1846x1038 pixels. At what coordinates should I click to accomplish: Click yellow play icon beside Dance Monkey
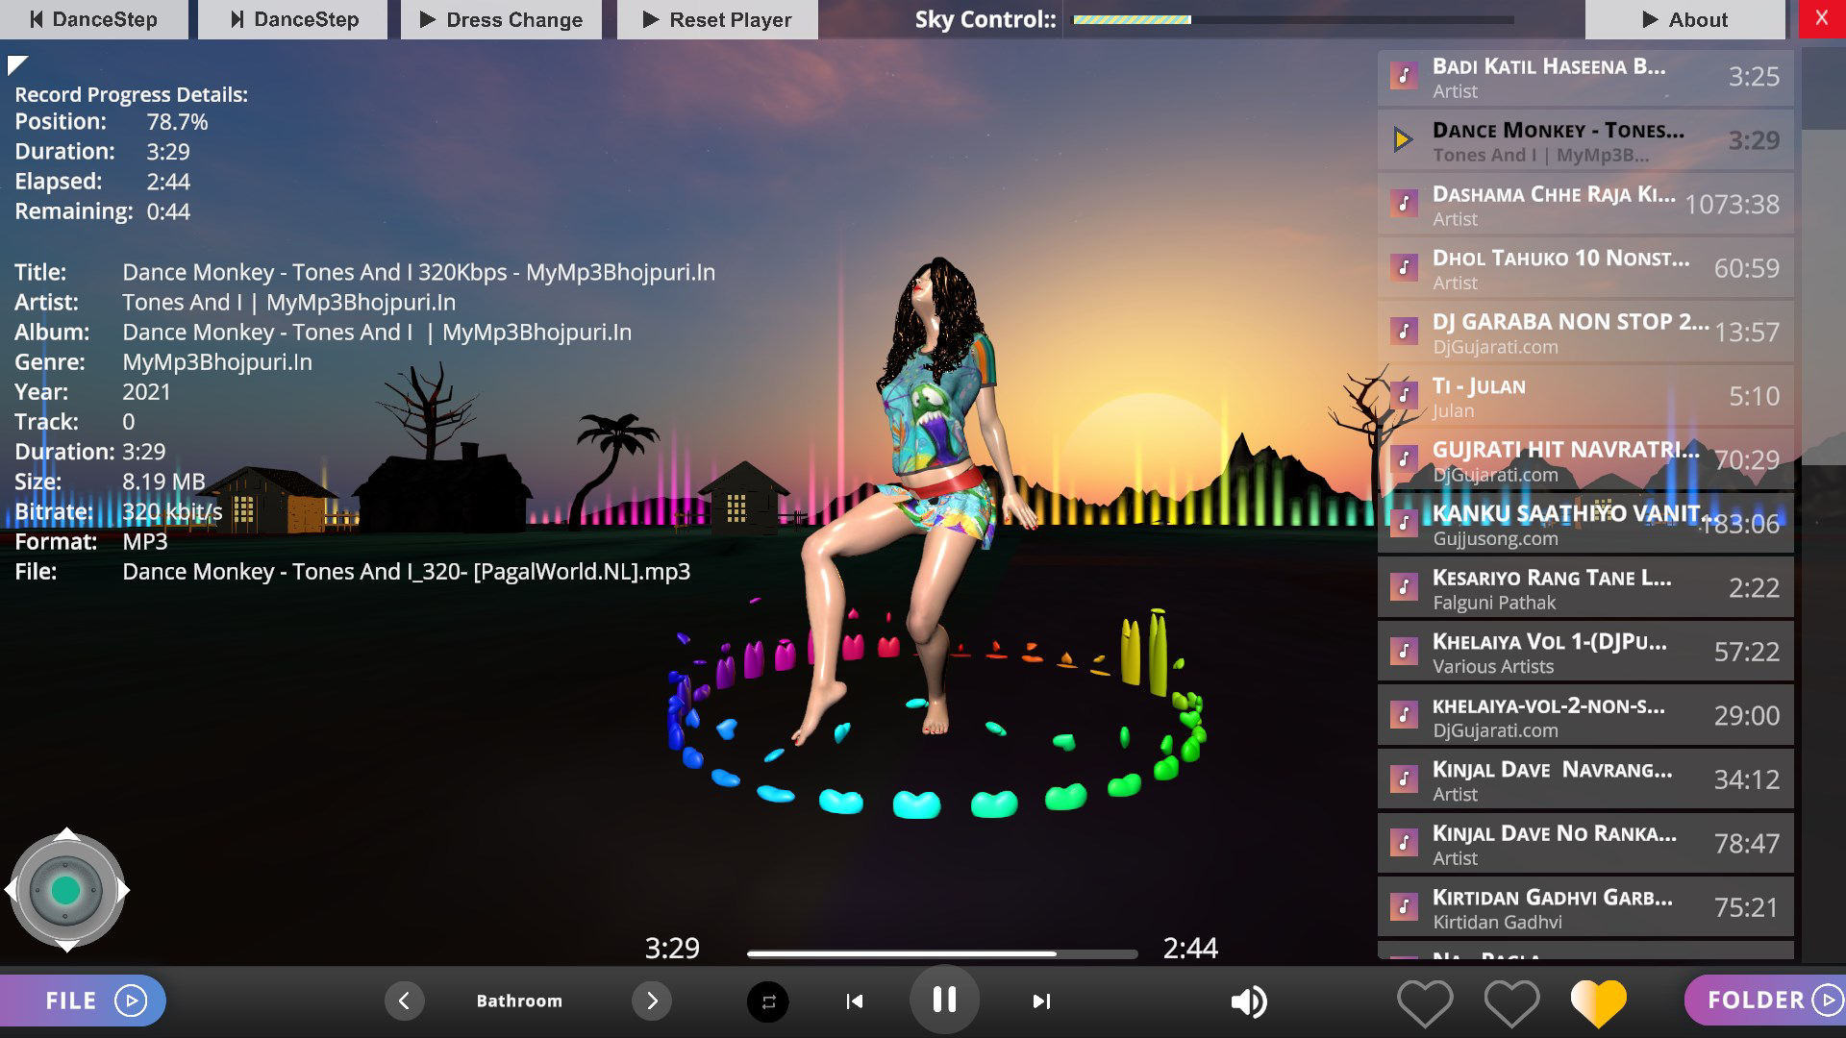point(1403,140)
